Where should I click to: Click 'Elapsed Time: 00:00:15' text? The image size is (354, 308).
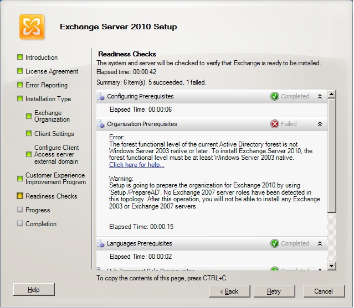(x=141, y=227)
